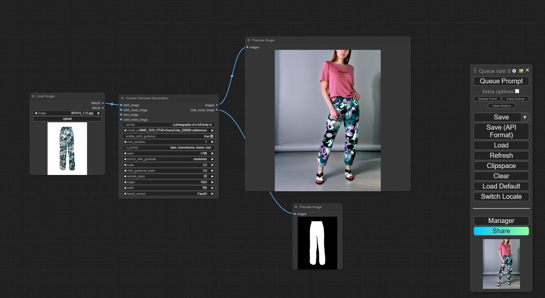Click the cloth_image input socket
This screenshot has width=545, height=298.
click(x=121, y=104)
